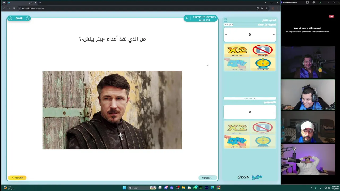Open Microsoft Store from the taskbar
Image resolution: width=340 pixels, height=191 pixels.
(189, 188)
